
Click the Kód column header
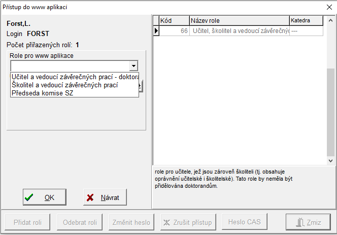pyautogui.click(x=174, y=21)
